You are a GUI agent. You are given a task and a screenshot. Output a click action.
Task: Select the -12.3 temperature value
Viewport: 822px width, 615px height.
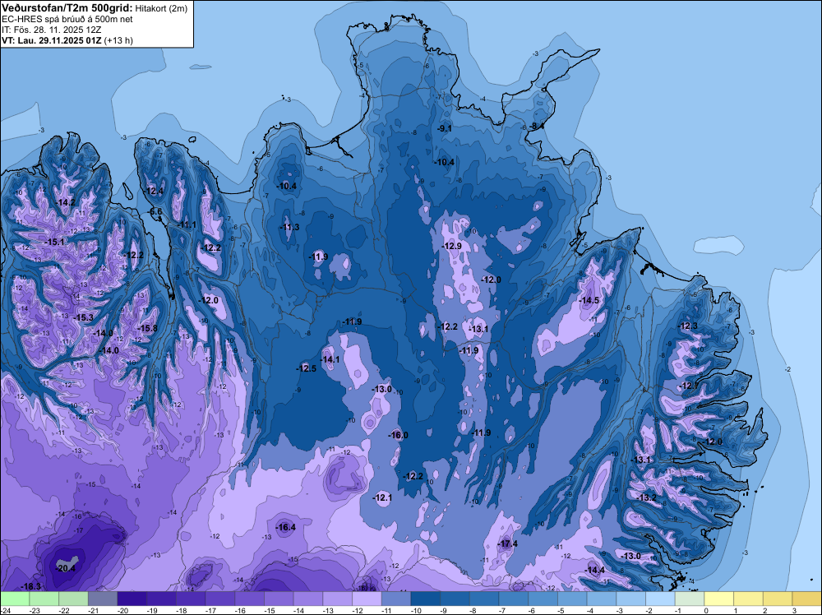click(688, 326)
